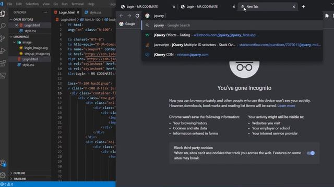Open Chrome Extensions puzzle icon
Viewport: 334px width, 187px height.
click(x=327, y=16)
